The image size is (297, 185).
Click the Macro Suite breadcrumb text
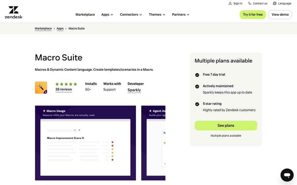pos(77,29)
